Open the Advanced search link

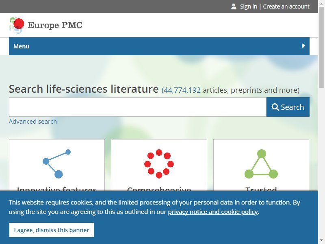pos(33,121)
